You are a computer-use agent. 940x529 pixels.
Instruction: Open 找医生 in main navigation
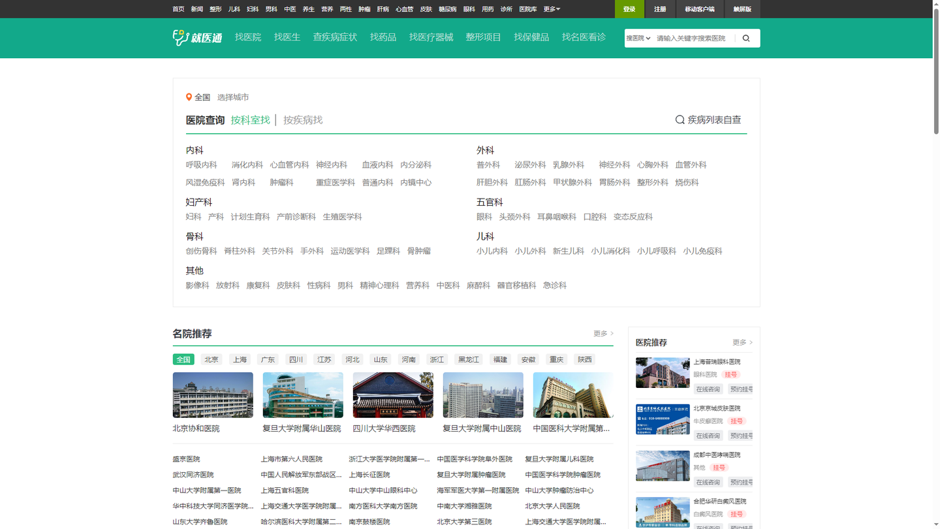click(287, 37)
